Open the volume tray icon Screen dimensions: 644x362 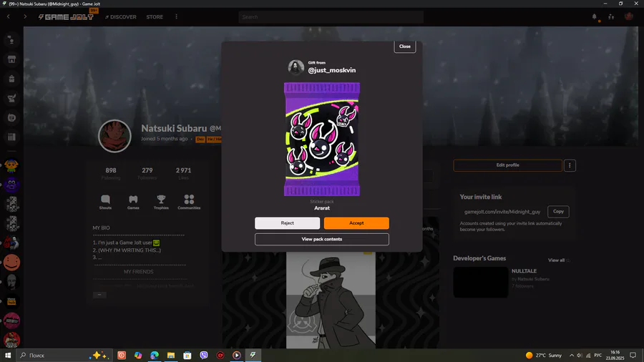point(579,355)
